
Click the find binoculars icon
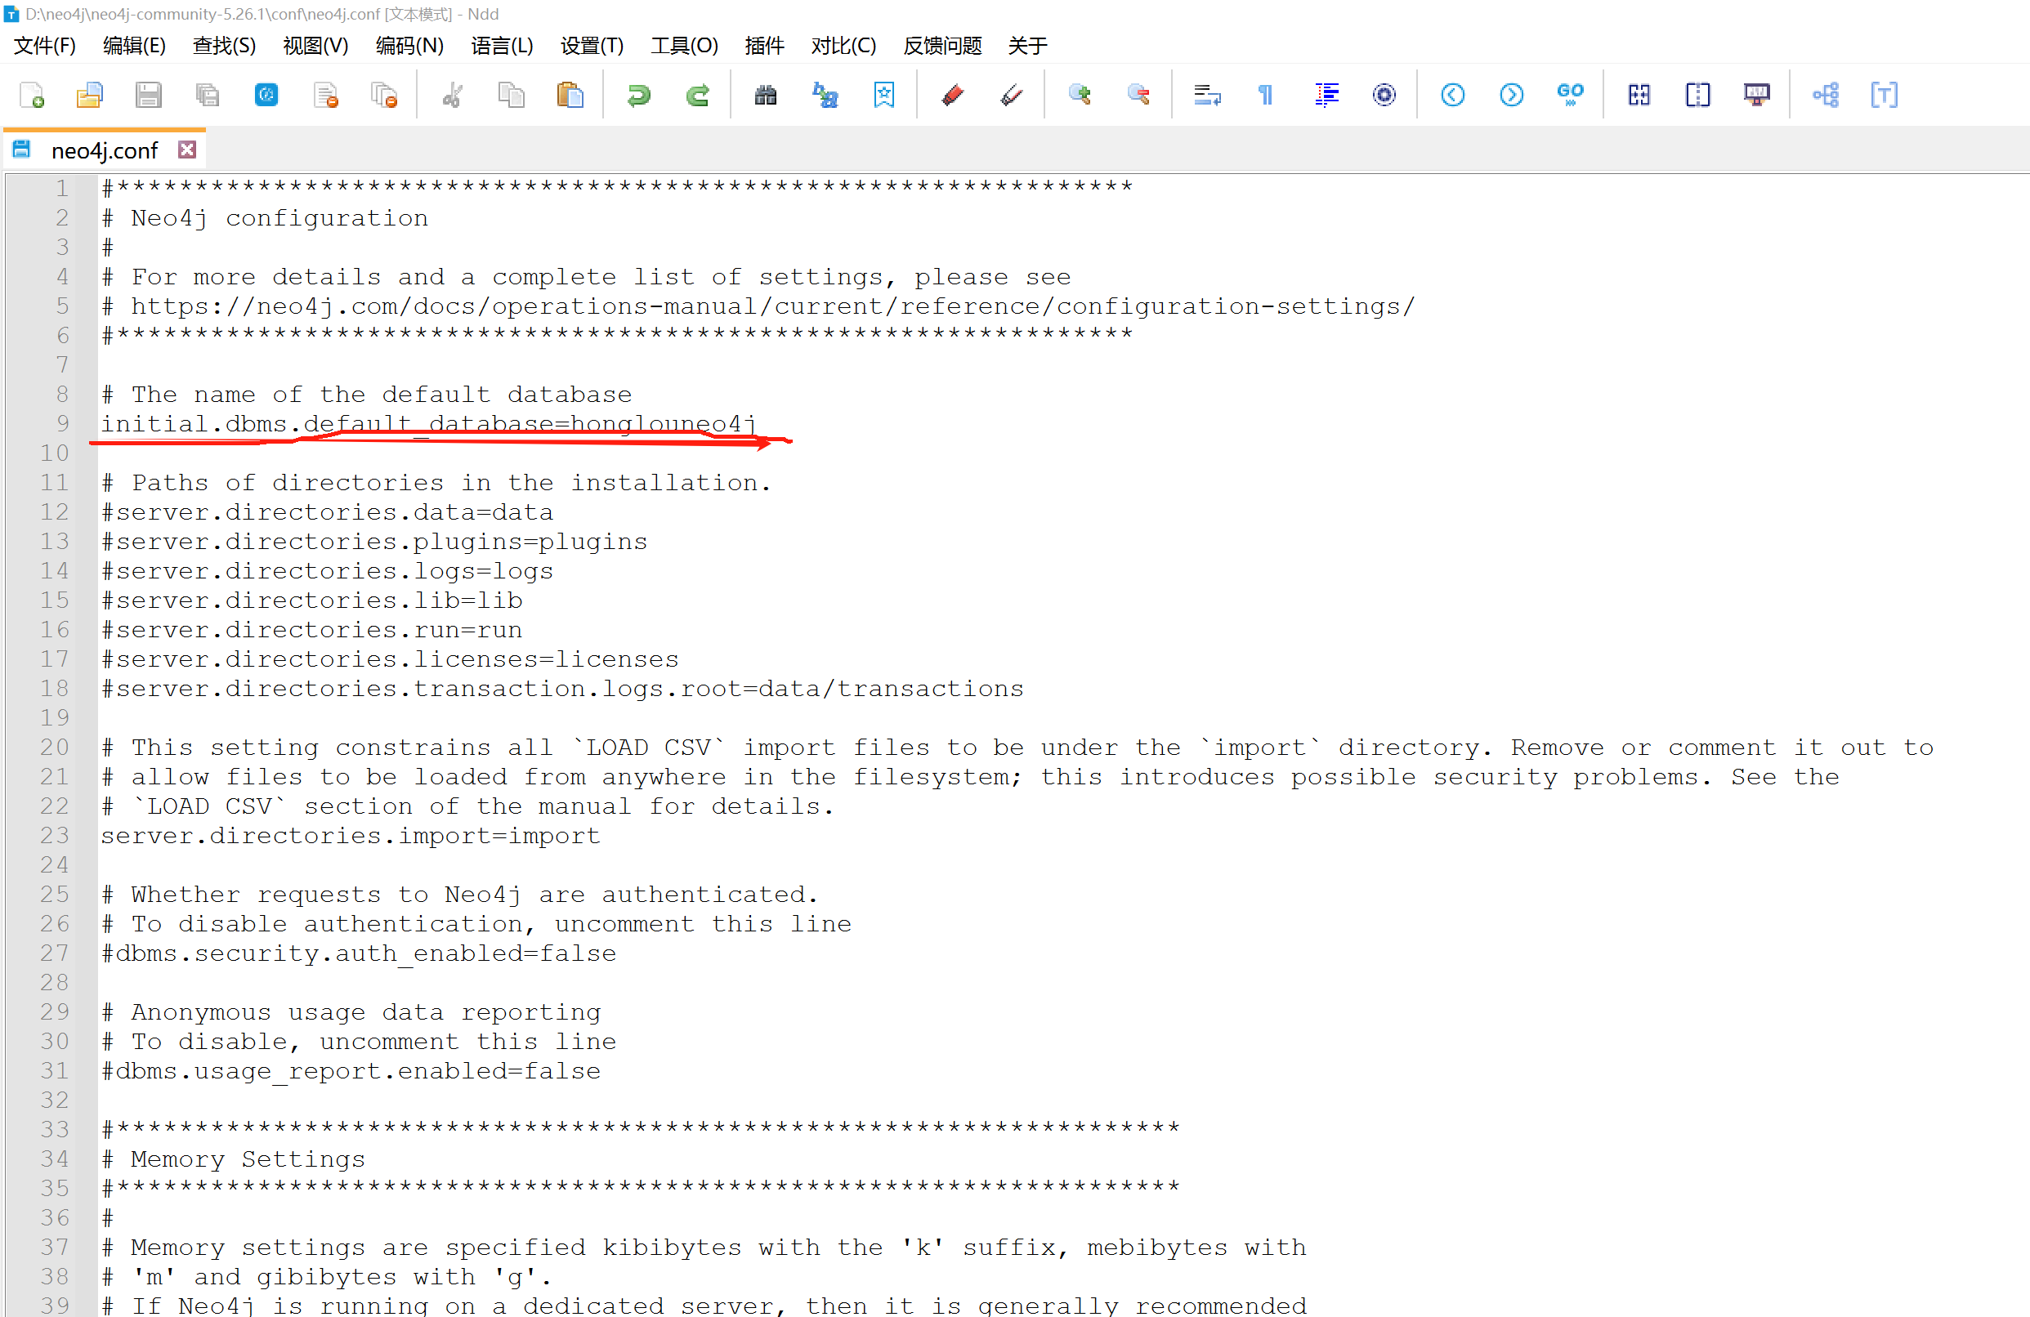[765, 95]
